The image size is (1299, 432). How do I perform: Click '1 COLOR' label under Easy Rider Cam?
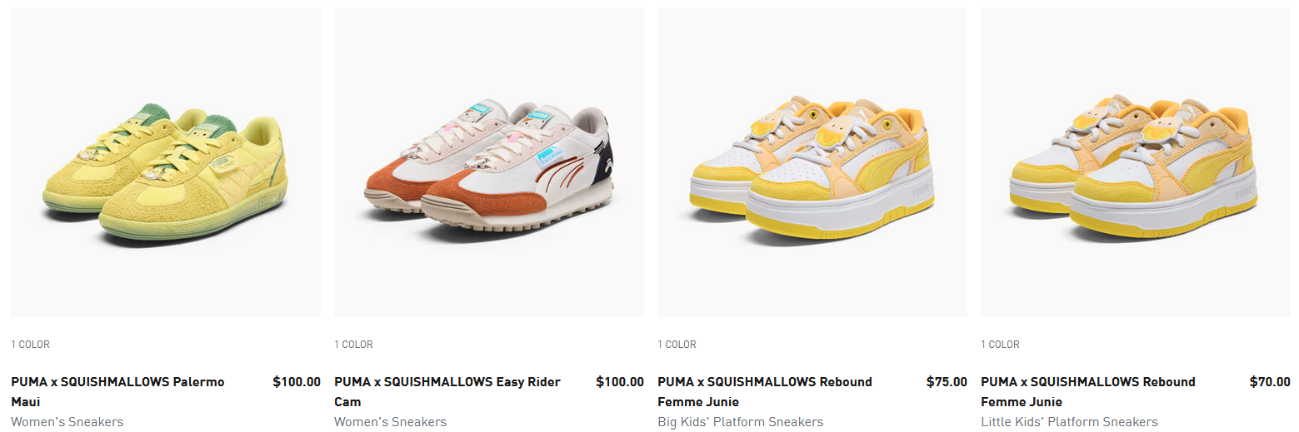(x=353, y=345)
